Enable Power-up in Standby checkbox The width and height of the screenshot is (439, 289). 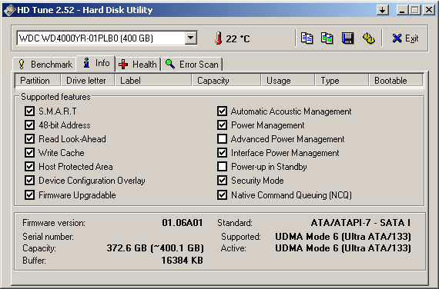tap(222, 167)
